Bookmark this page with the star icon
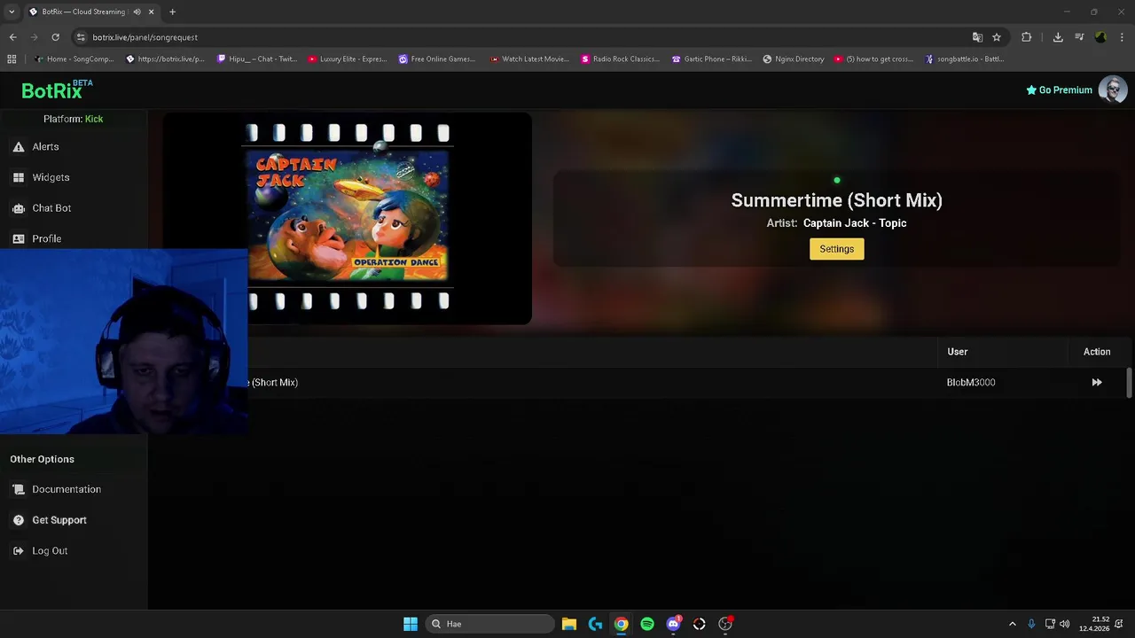This screenshot has height=638, width=1135. [x=997, y=37]
